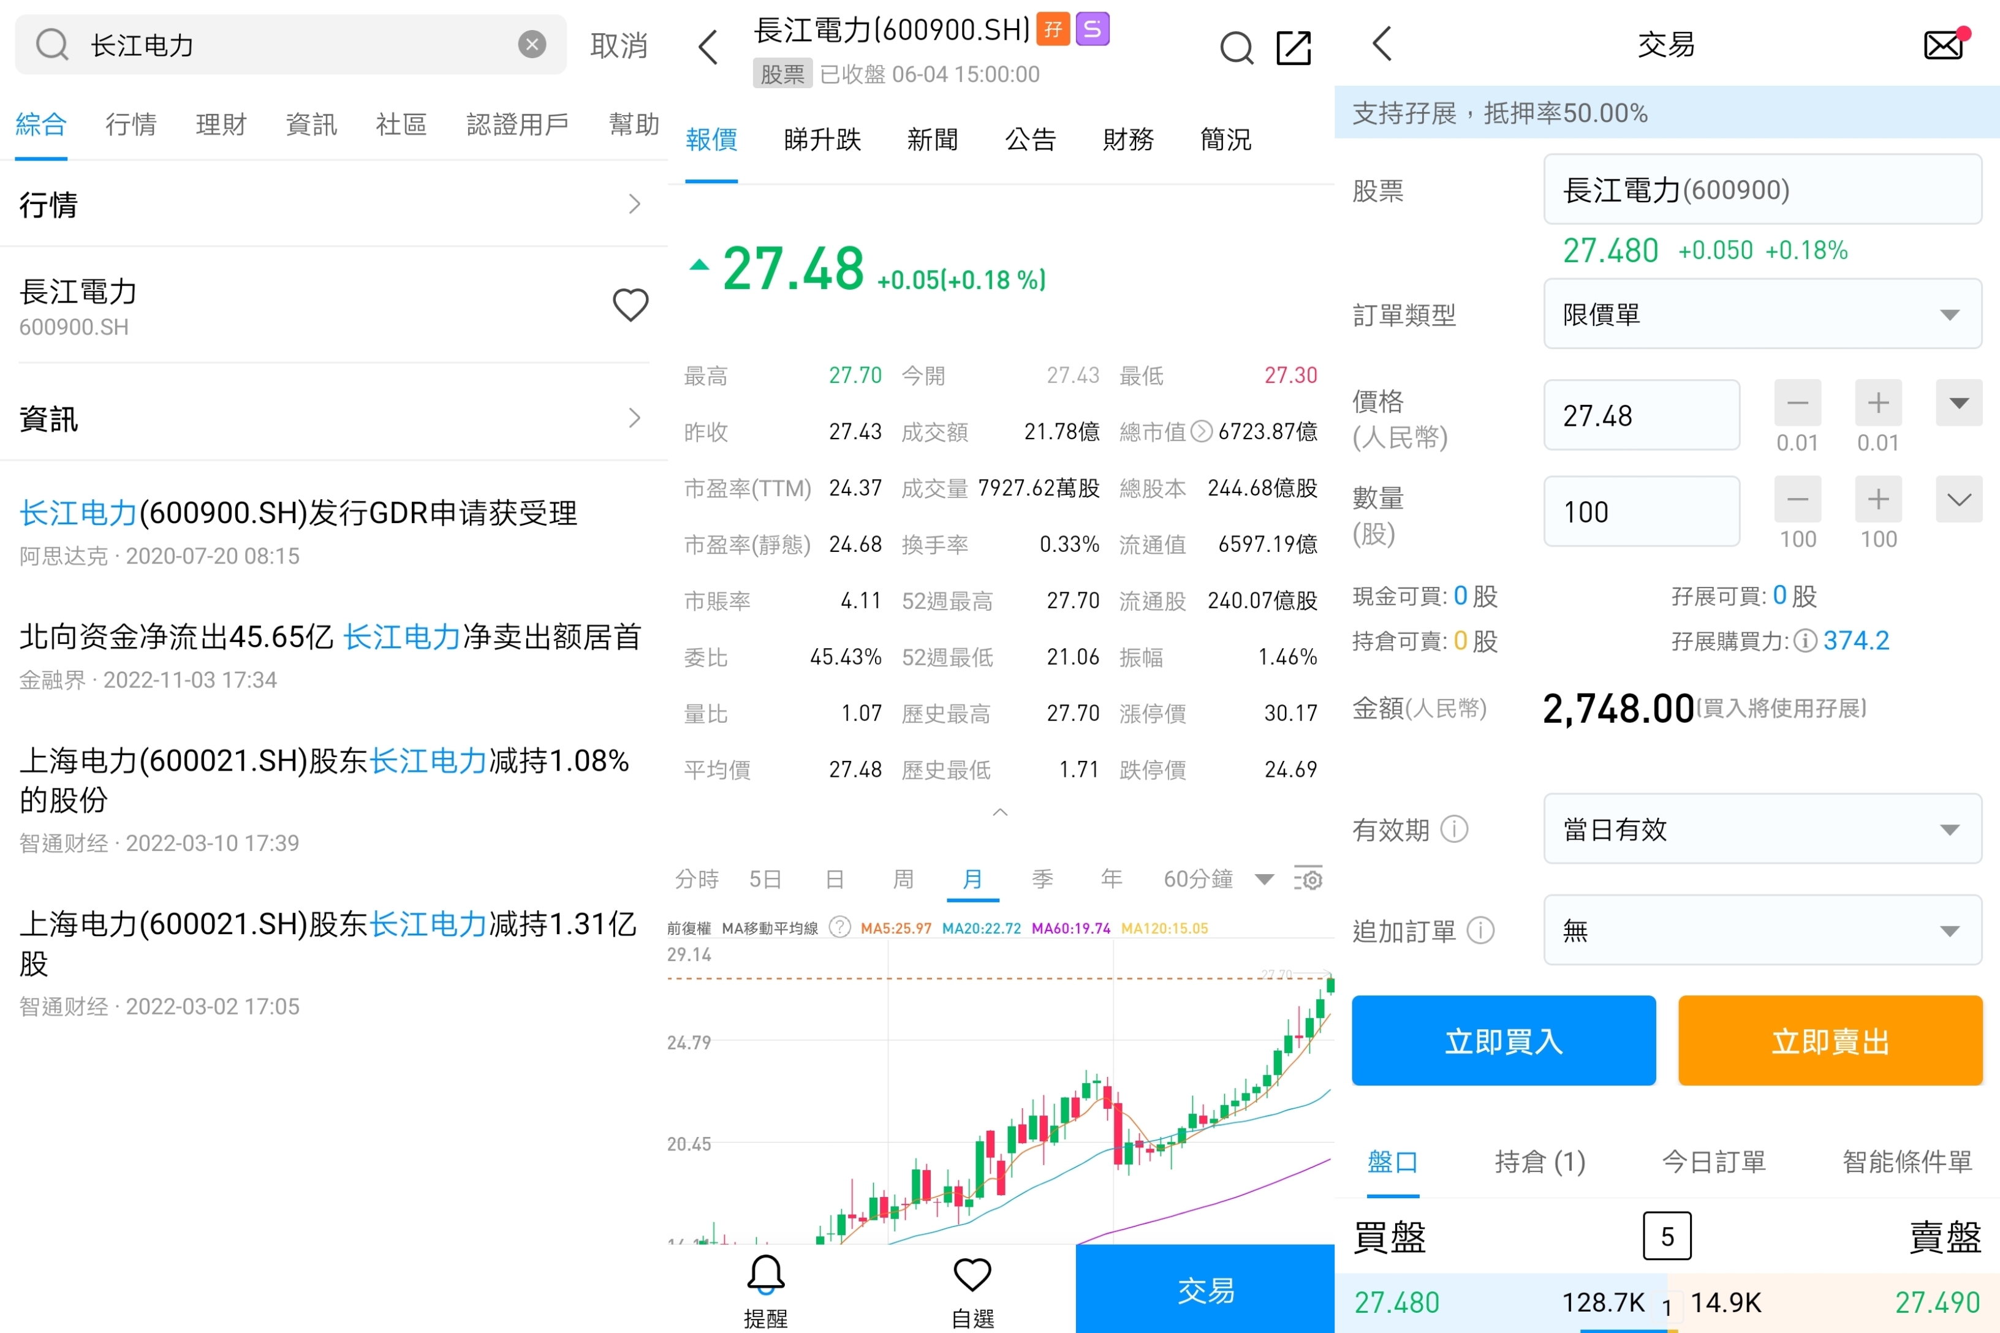
Task: Tap the 自選 heart icon
Action: pyautogui.click(x=972, y=1291)
